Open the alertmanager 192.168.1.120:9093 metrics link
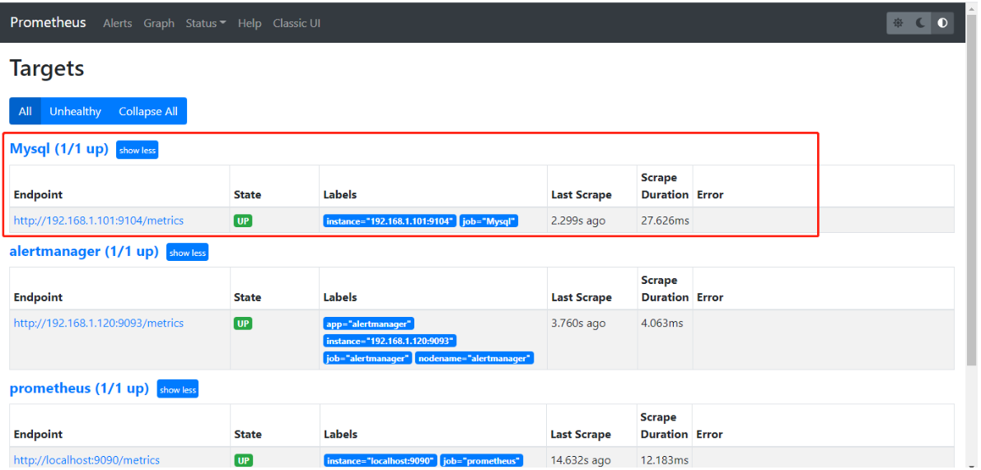This screenshot has width=981, height=470. click(99, 323)
